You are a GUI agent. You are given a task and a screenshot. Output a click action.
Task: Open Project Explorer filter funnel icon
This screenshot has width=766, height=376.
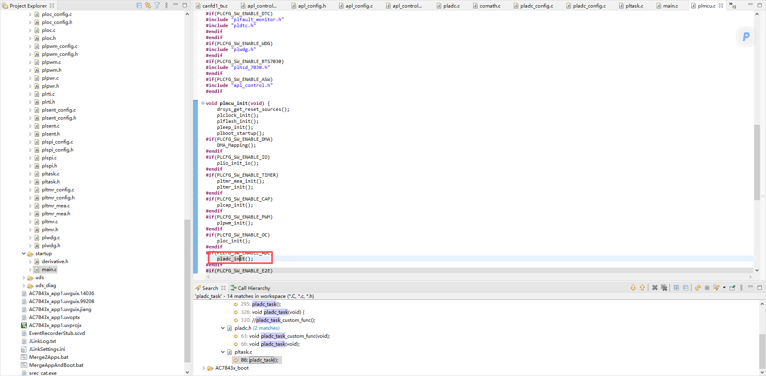[x=157, y=6]
